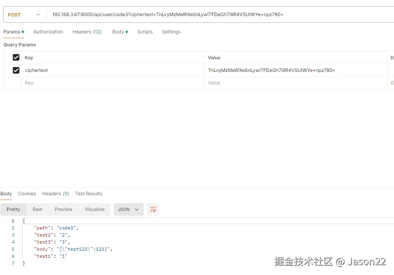
Task: Open the POST method dropdown
Action: (x=24, y=15)
